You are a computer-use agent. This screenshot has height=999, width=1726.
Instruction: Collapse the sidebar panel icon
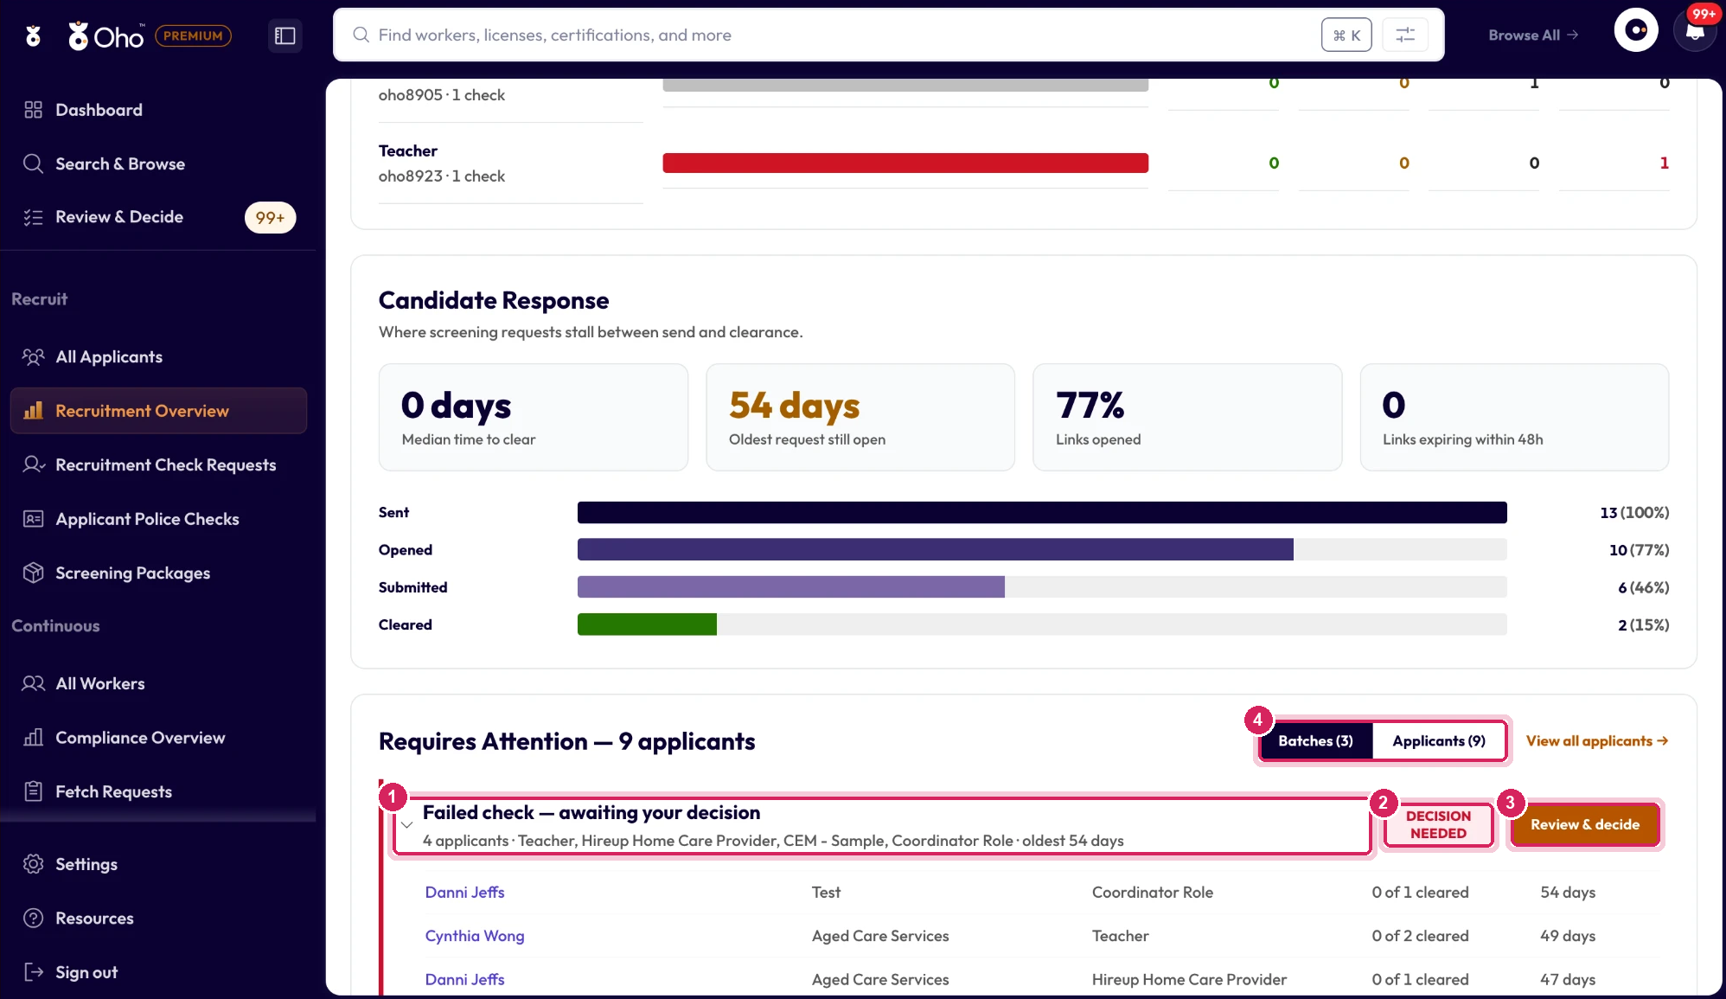(x=285, y=35)
